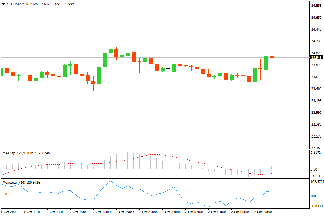The height and width of the screenshot is (216, 324).
Task: Click the Momentum 100 level label on left
Action: (5, 194)
